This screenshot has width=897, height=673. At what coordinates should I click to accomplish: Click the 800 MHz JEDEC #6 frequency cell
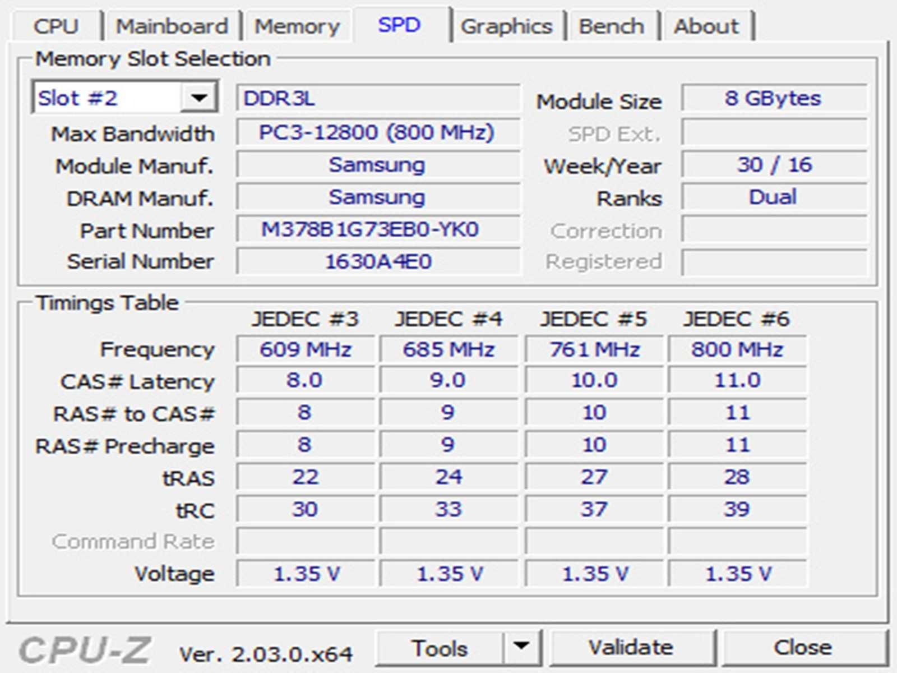point(737,349)
